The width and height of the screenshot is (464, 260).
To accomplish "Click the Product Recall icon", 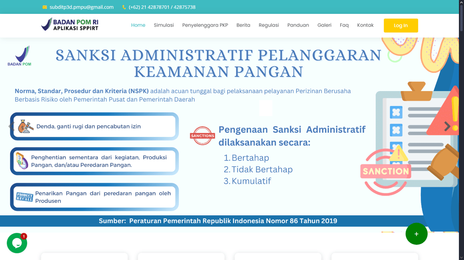I will [24, 197].
